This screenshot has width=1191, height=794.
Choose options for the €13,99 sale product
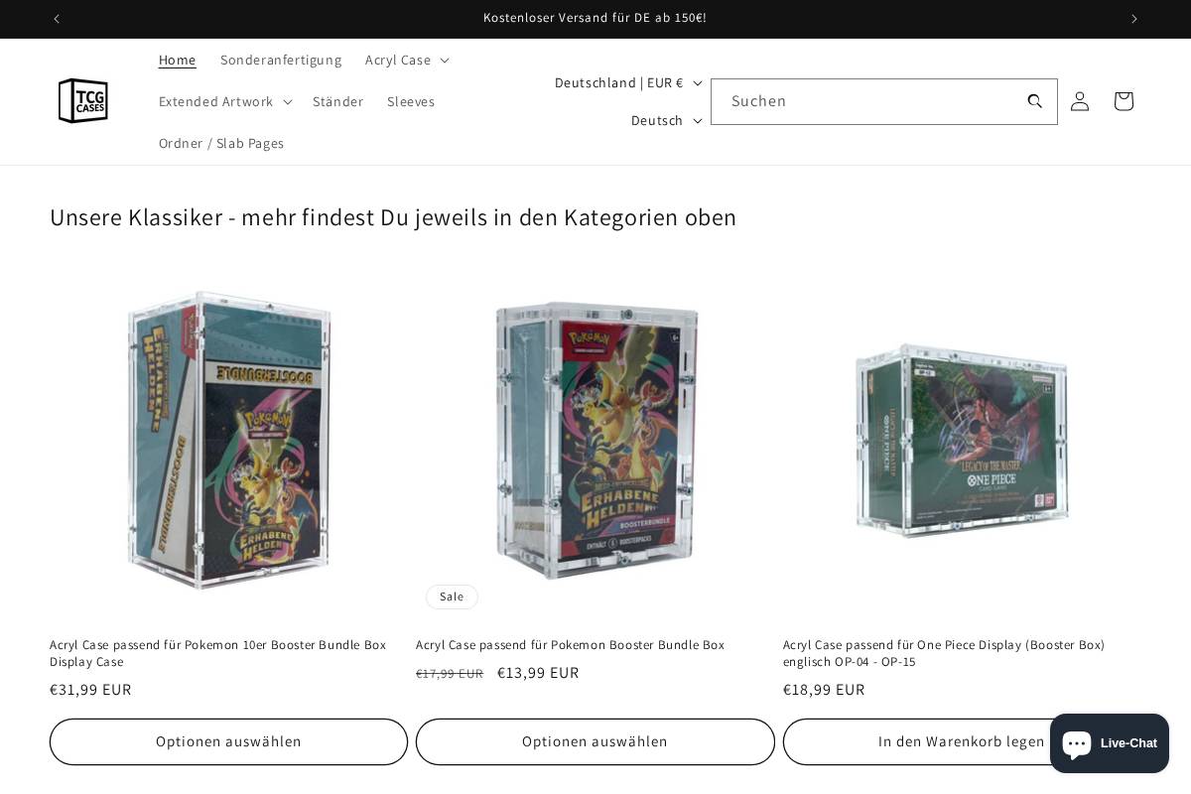pos(595,741)
